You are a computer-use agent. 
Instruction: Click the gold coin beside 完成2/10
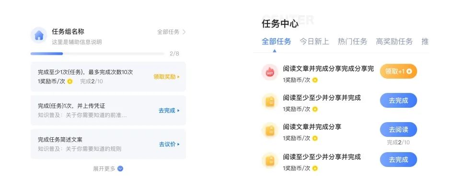click(70, 82)
